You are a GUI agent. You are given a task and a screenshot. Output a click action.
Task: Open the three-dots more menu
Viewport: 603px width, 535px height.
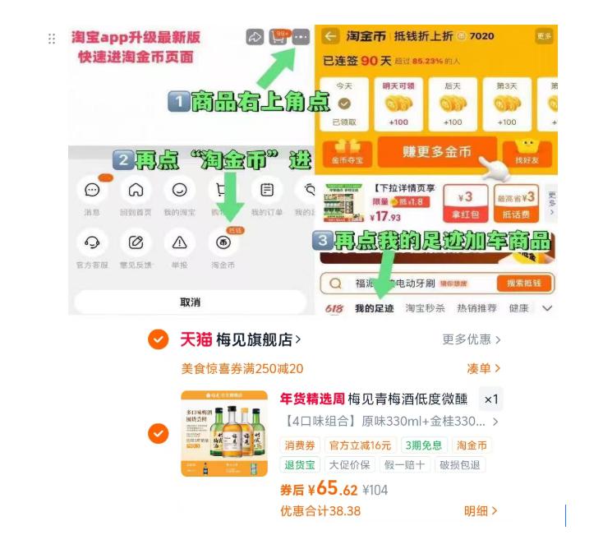[301, 37]
